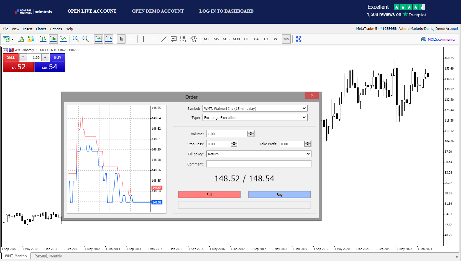461x261 pixels.
Task: Click the 1.00 volume field in one-click panel
Action: [34, 58]
